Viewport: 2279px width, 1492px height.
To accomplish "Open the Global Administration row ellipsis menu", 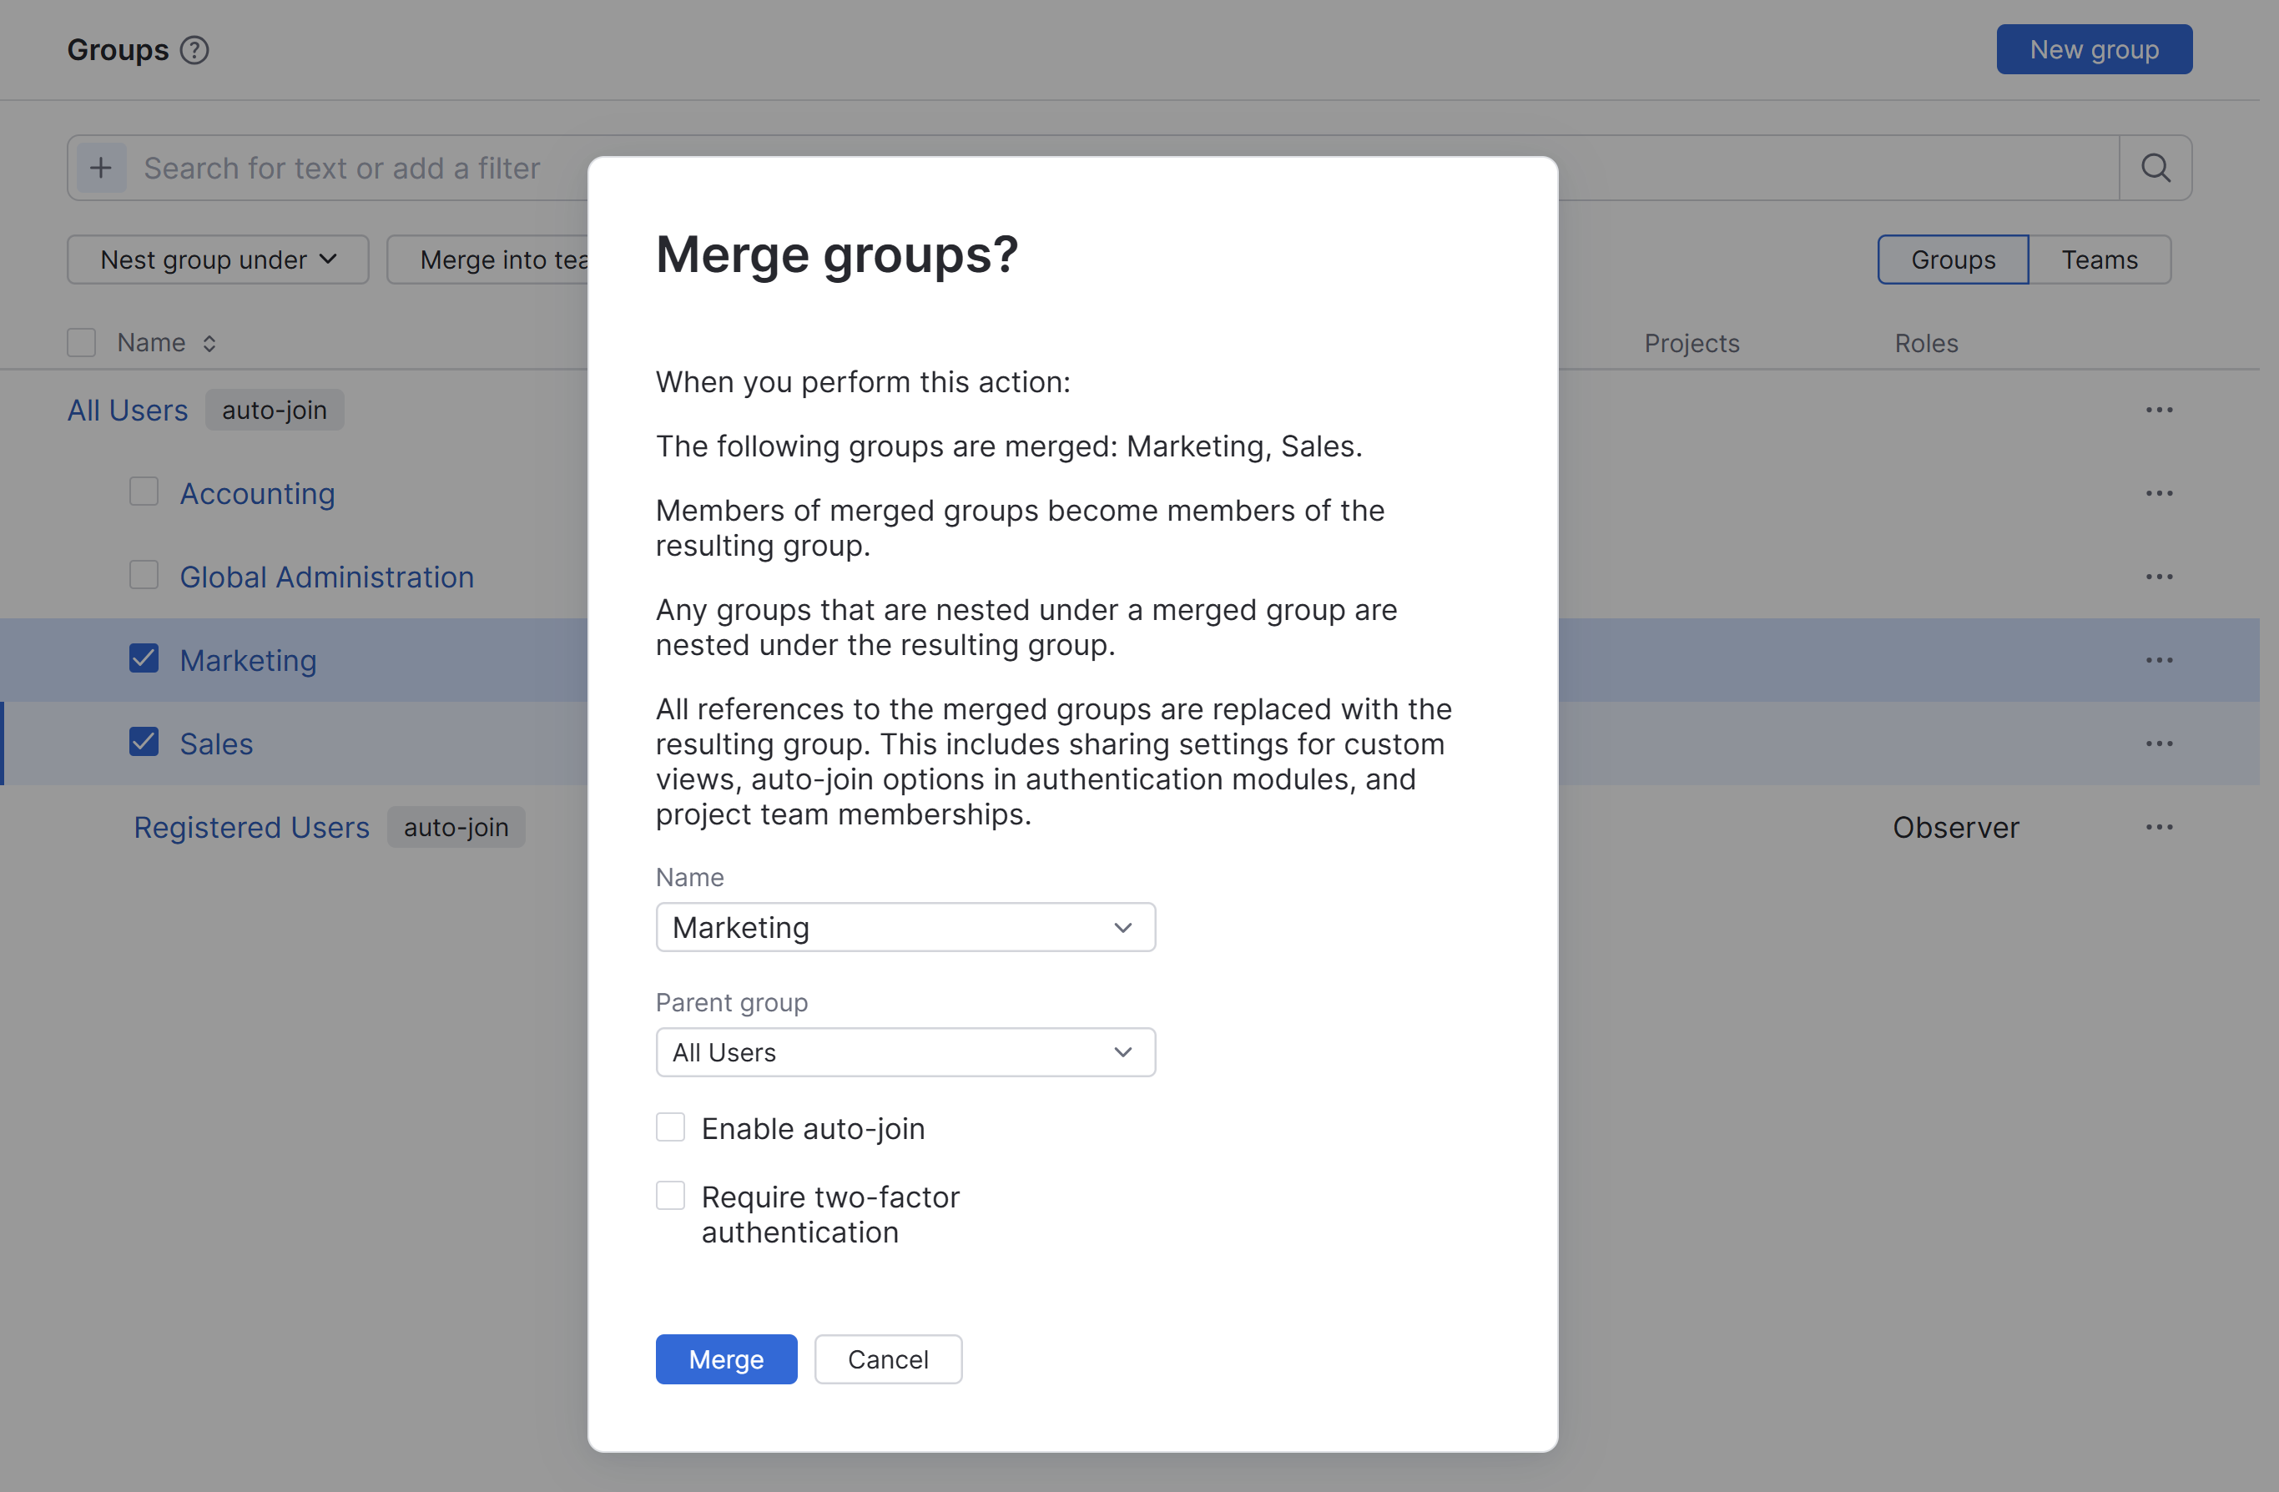I will tap(2161, 576).
